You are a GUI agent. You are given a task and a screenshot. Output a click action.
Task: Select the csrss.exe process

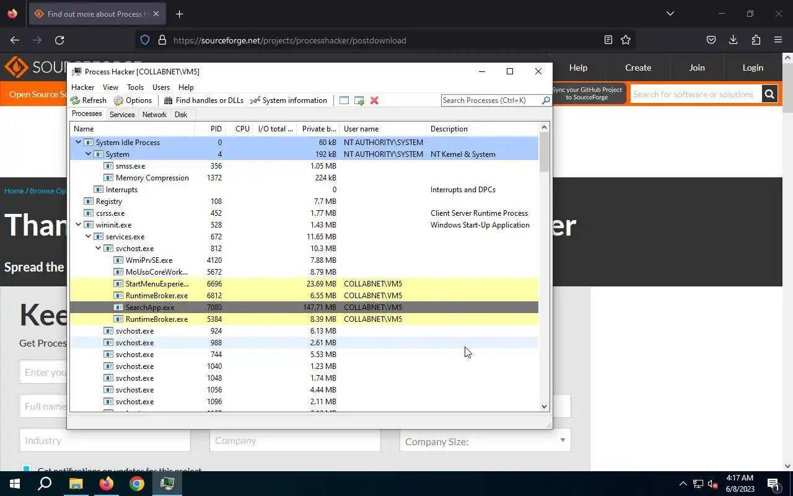pyautogui.click(x=304, y=213)
